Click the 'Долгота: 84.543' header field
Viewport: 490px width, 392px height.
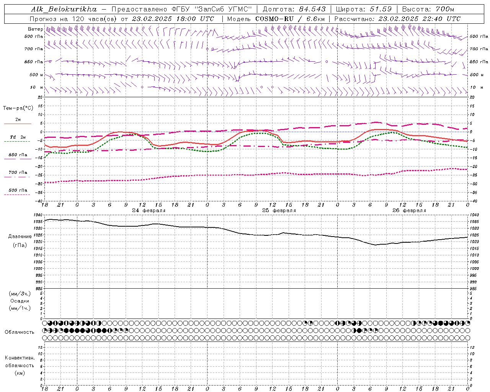coord(294,9)
